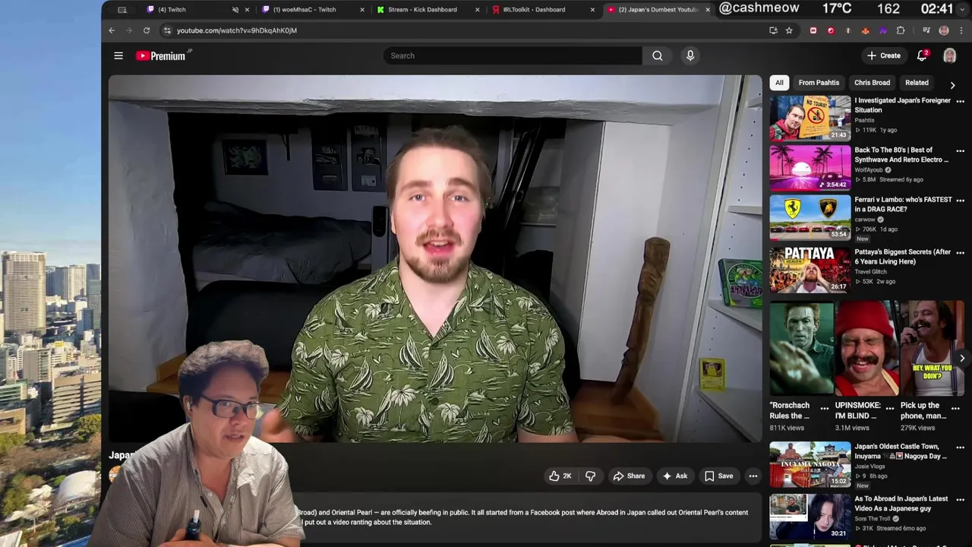Bookmark this page with star icon

789,30
